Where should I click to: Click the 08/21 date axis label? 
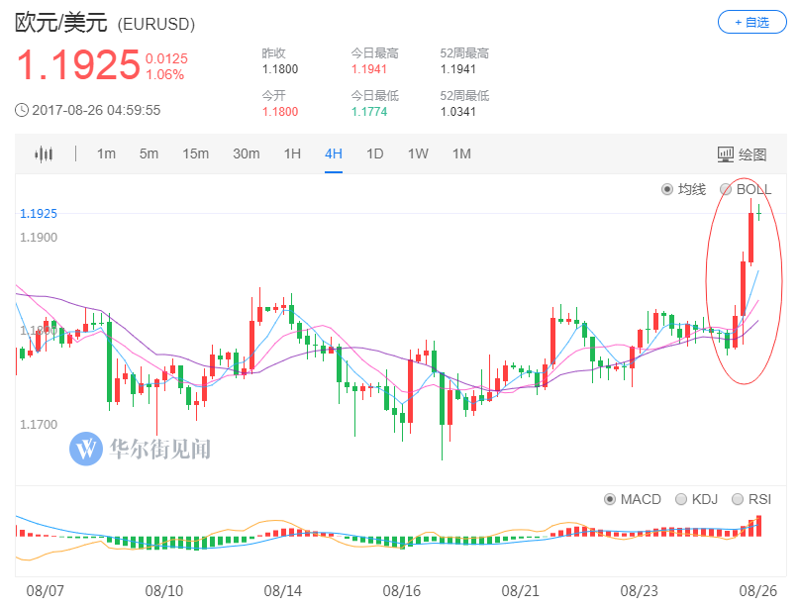520,591
